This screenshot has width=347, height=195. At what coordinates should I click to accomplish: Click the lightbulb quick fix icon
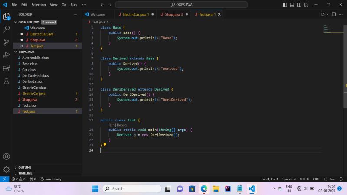coord(105,145)
